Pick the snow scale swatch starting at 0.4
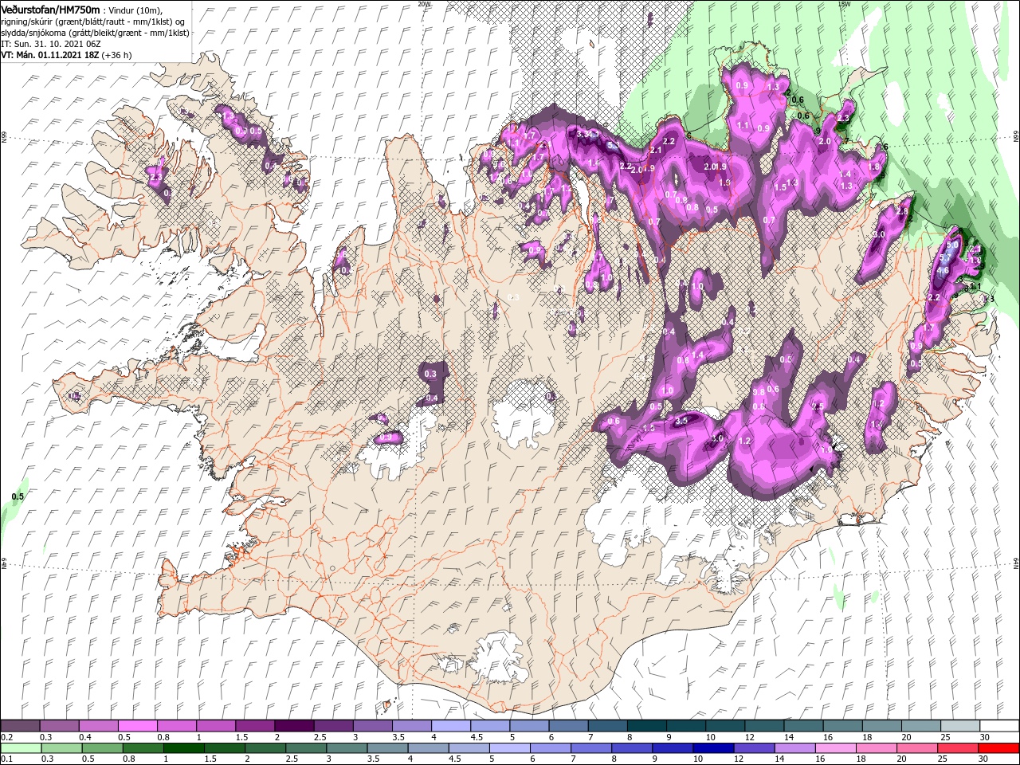 click(99, 725)
